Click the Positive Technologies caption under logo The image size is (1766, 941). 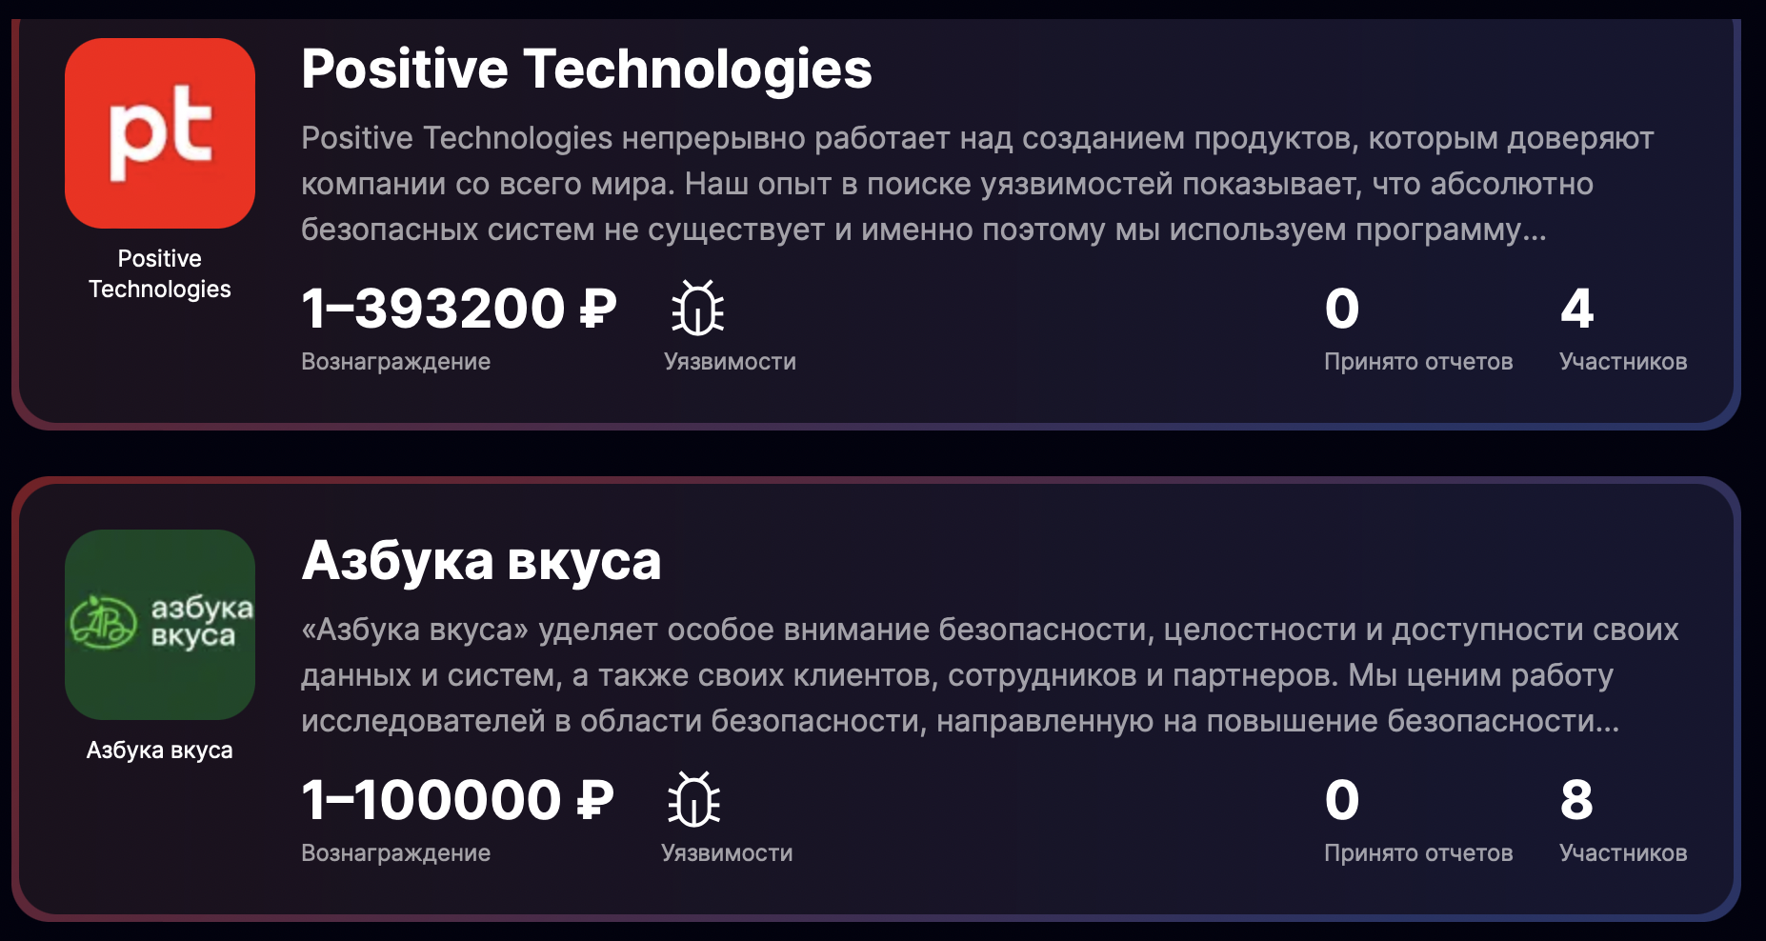tap(160, 273)
